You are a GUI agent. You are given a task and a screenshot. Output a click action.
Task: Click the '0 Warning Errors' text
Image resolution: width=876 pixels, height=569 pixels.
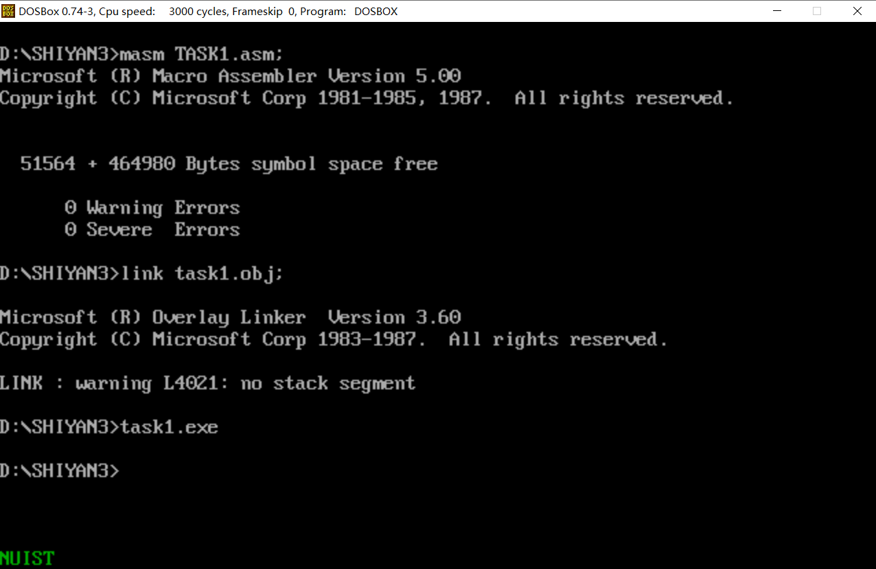[x=152, y=208]
